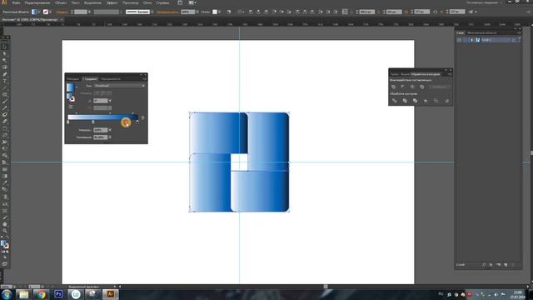The width and height of the screenshot is (533, 300).
Task: Switch to the Монтажные области tab
Action: 481,33
